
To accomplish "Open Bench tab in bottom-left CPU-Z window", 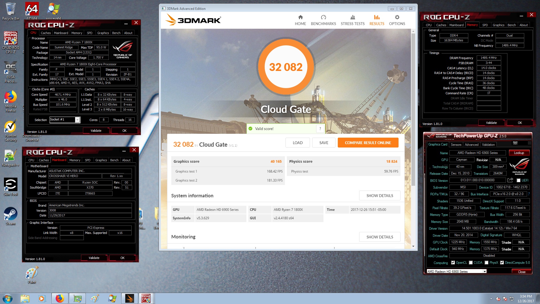I will click(x=114, y=160).
